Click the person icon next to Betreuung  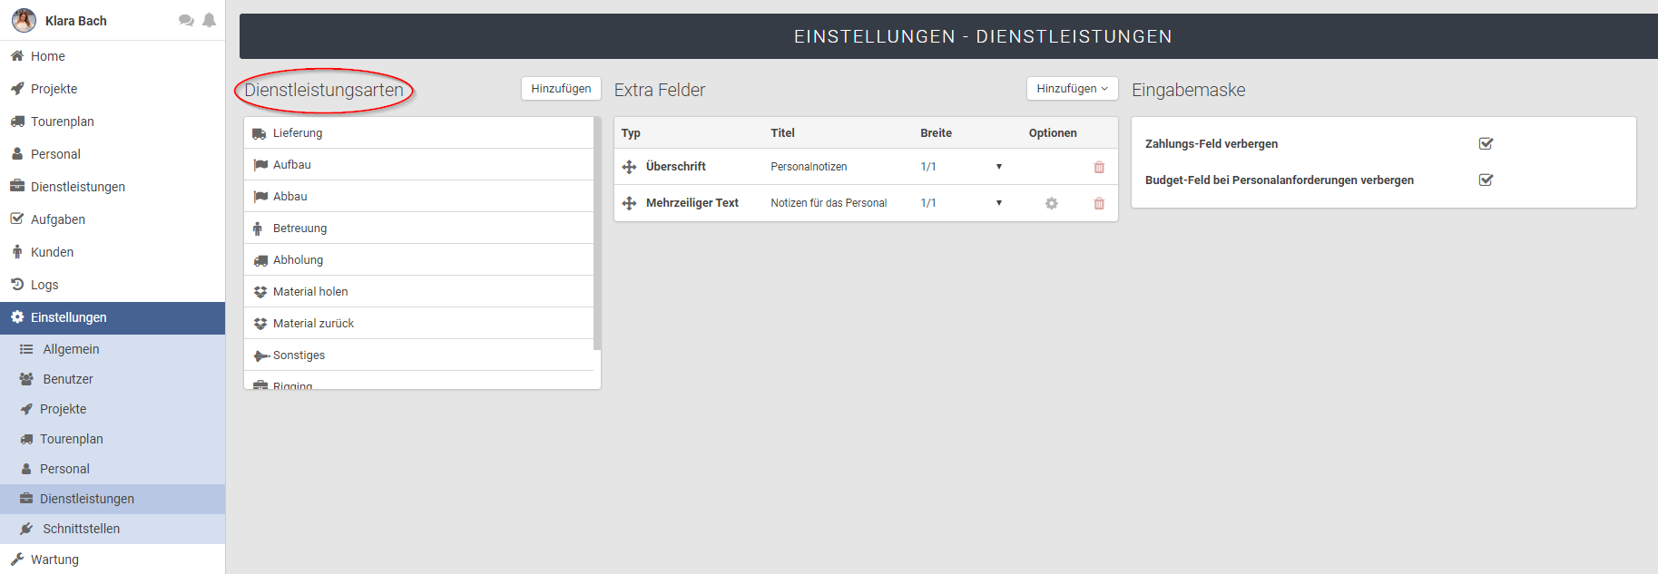point(258,229)
